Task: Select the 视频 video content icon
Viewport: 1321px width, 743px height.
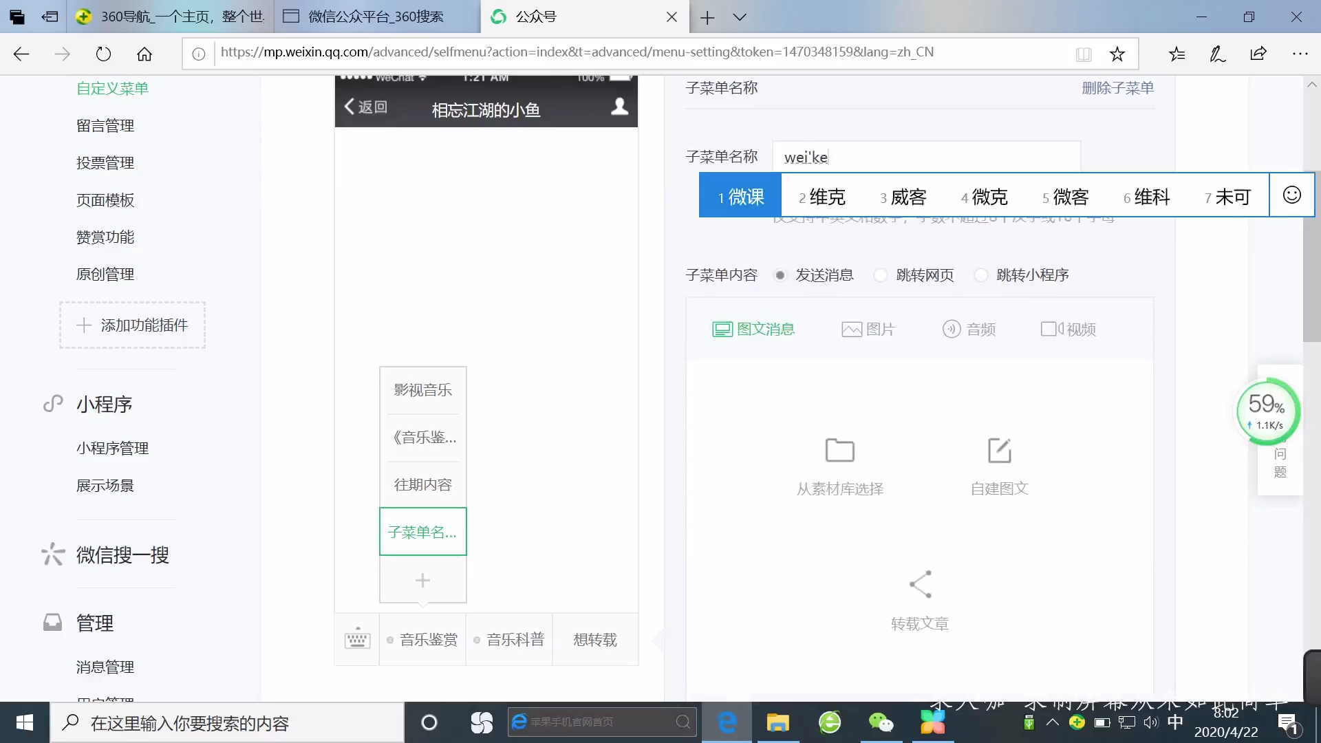Action: click(1051, 329)
